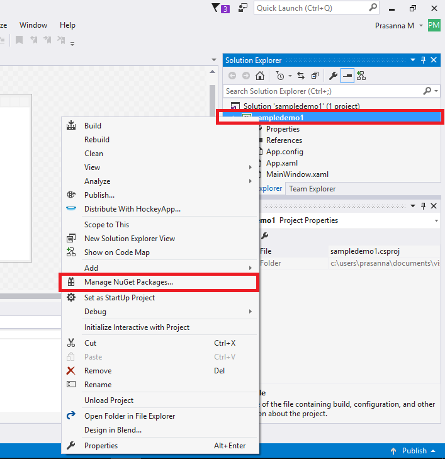
Task: Click Publish... in context menu
Action: [x=160, y=195]
